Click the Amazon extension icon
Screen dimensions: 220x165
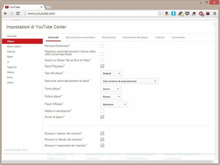166,13
